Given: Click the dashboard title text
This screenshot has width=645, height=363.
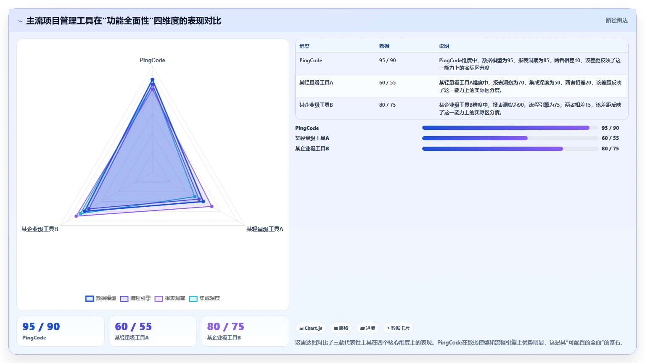Looking at the screenshot, I should 124,21.
